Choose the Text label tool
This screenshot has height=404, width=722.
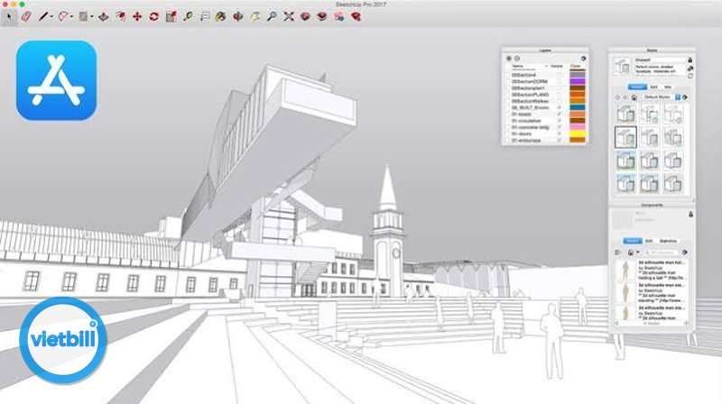click(205, 17)
